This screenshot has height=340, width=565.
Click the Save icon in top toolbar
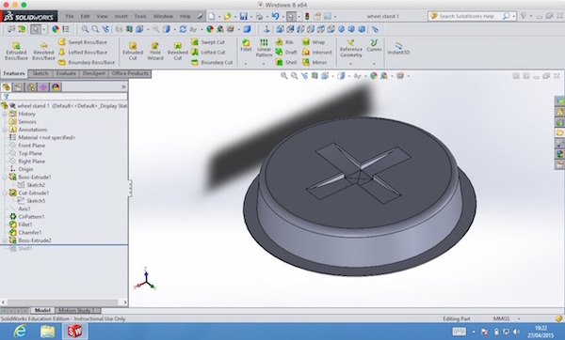click(x=244, y=16)
